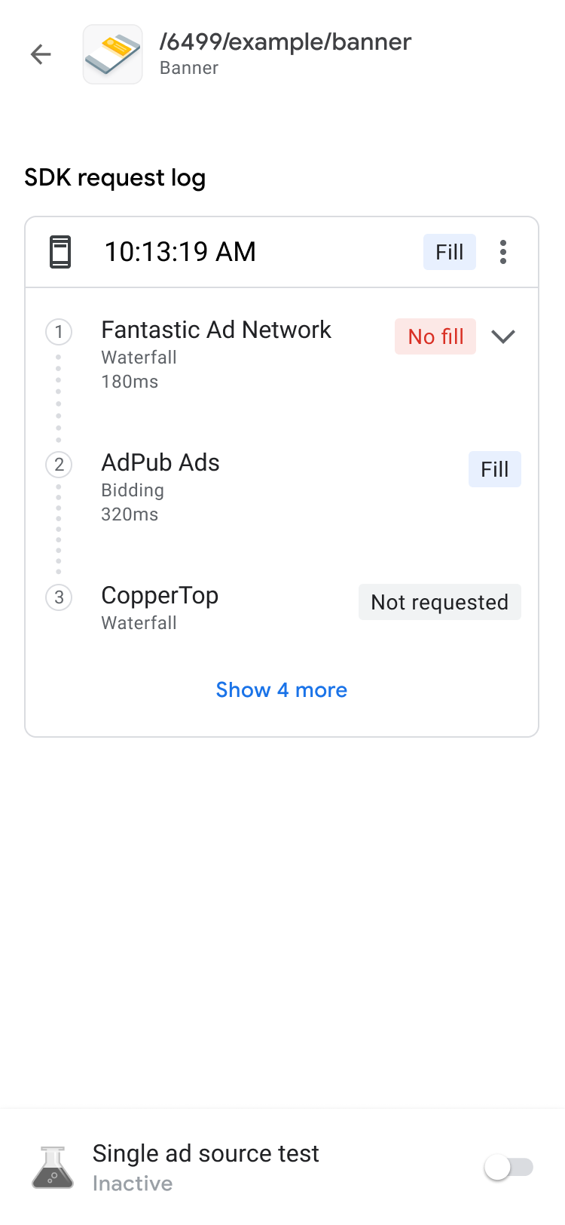Click the /6499/example/banner ad unit title
565x1225 pixels.
coord(286,42)
